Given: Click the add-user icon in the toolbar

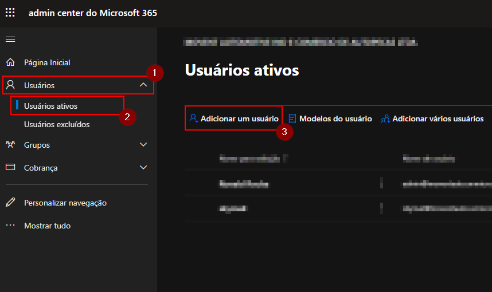Looking at the screenshot, I should [x=194, y=119].
